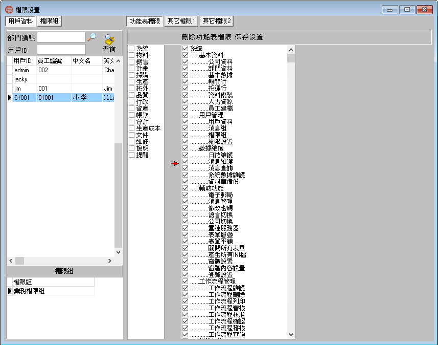This screenshot has width=438, height=345.
Task: Click the 重連服務器 permission entry
Action: [x=223, y=228]
